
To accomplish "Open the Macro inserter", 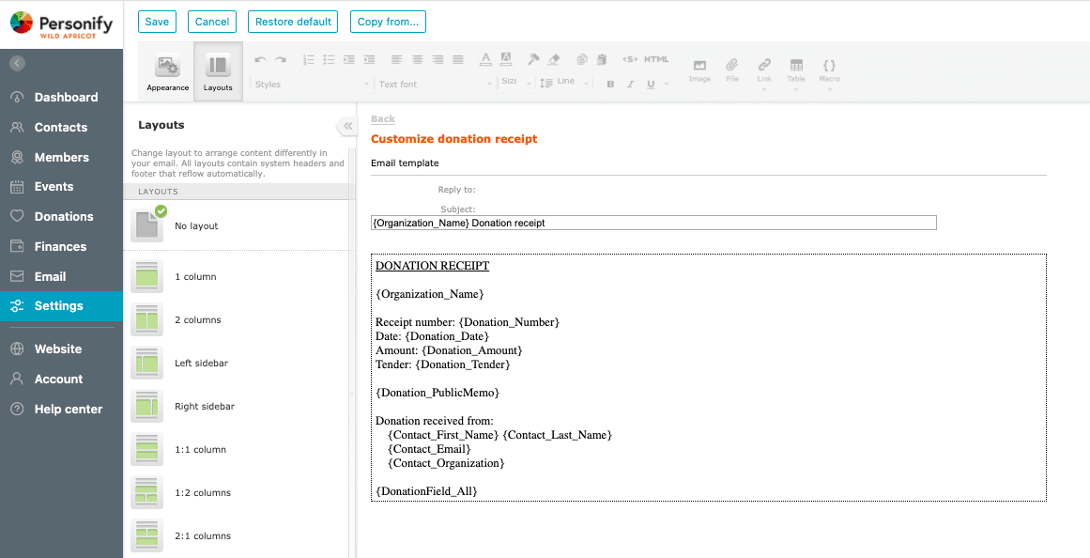I will (x=828, y=68).
